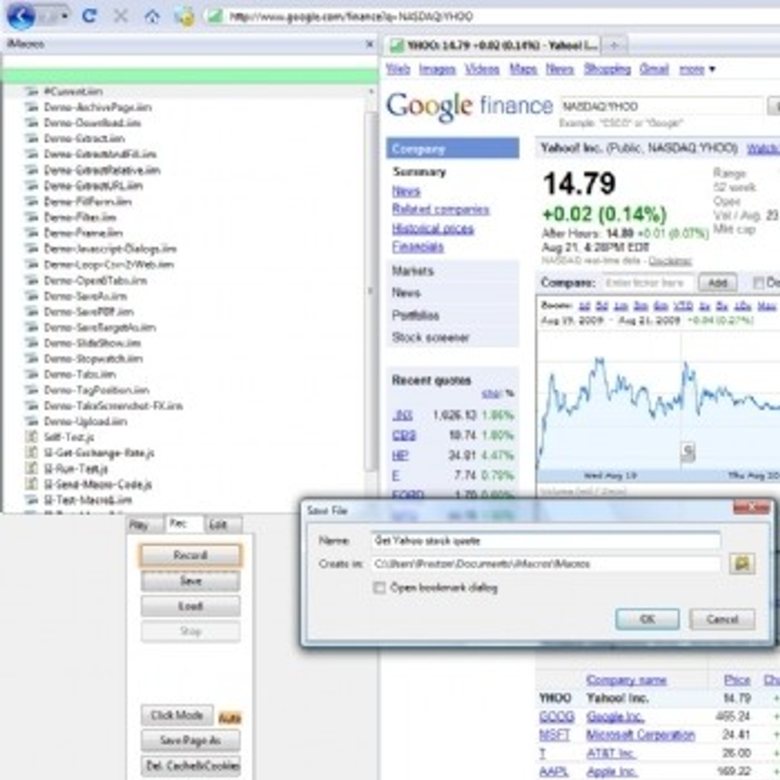This screenshot has width=780, height=780.
Task: Open Stock screener in the sidebar
Action: pyautogui.click(x=430, y=337)
